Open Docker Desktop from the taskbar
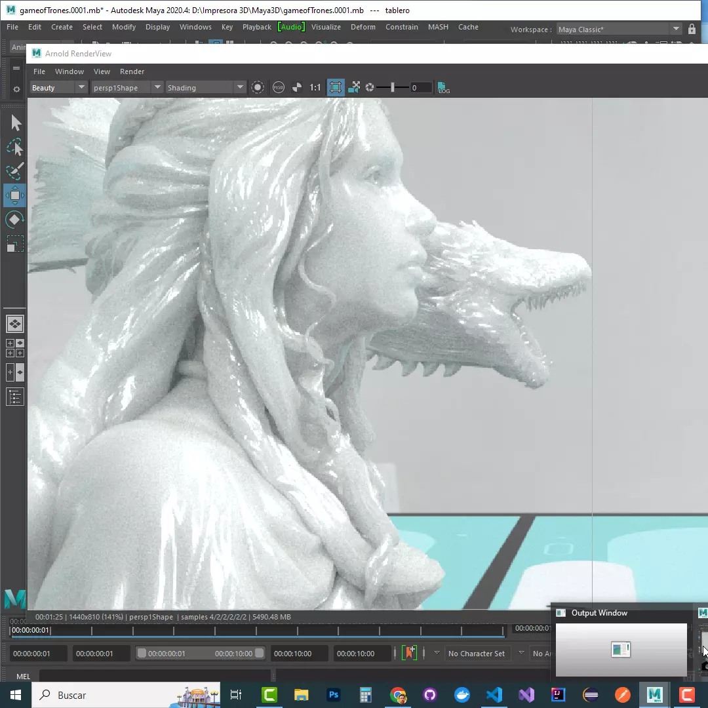 462,695
